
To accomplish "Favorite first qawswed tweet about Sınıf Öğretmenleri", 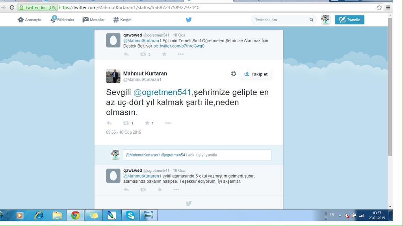I will click(x=164, y=54).
